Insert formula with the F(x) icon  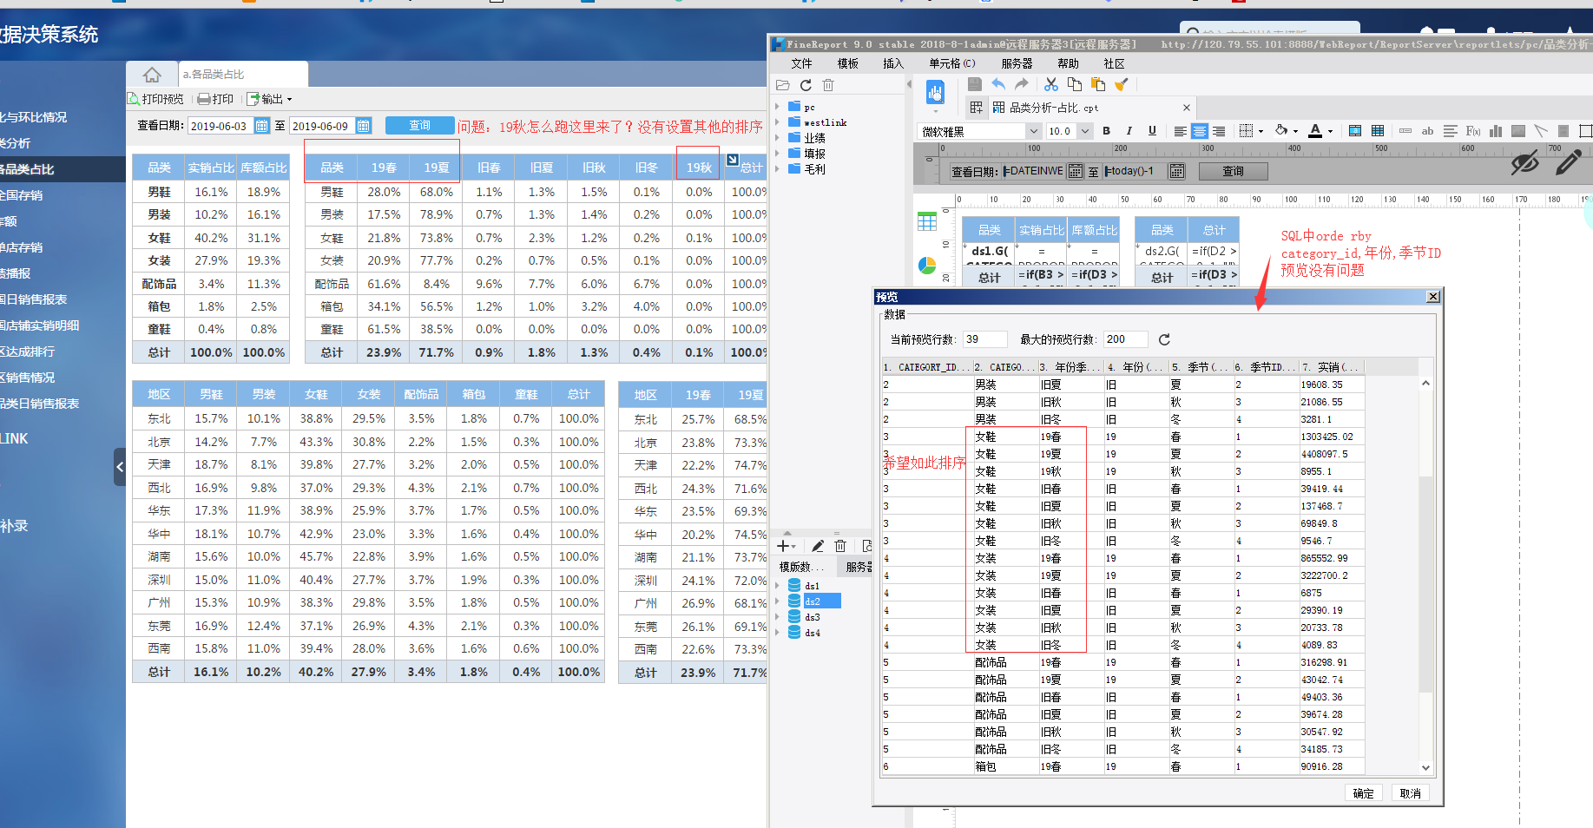coord(1473,131)
